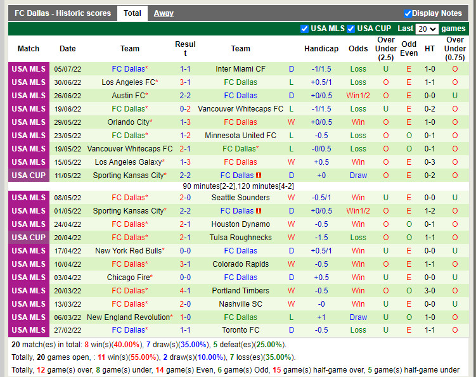This screenshot has width=476, height=377.
Task: Click the Toronto FC team name
Action: 241,330
